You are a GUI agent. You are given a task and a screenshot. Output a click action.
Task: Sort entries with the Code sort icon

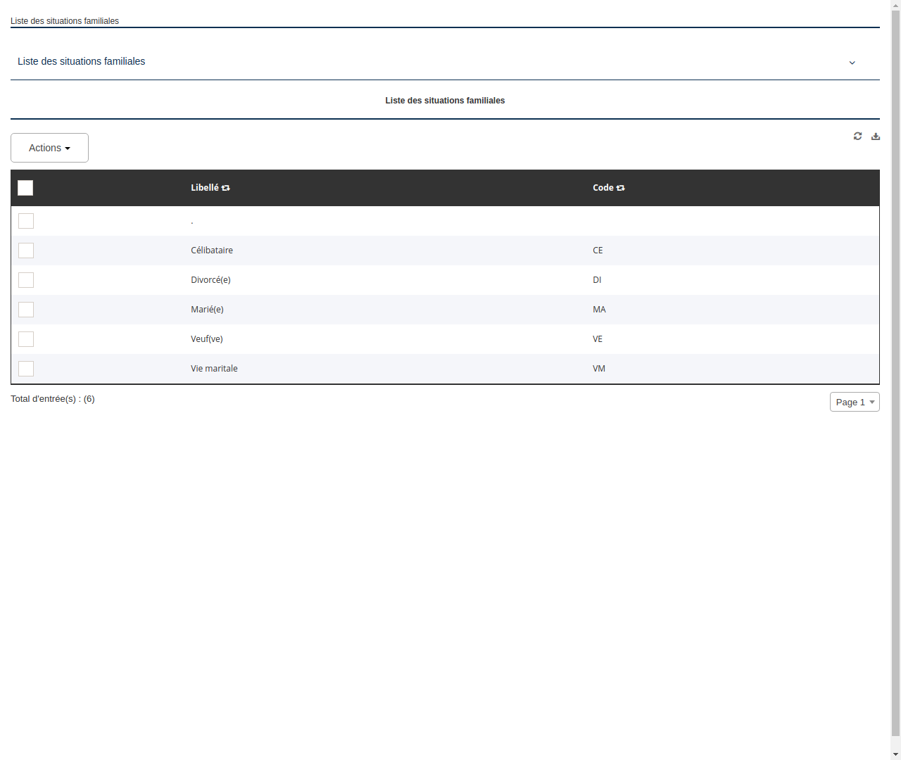pyautogui.click(x=620, y=188)
